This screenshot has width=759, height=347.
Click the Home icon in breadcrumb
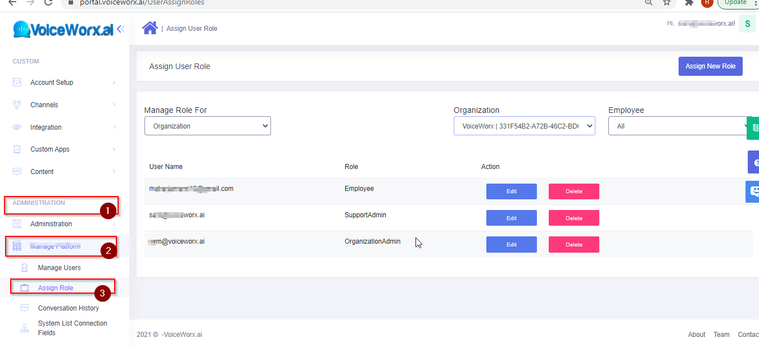[x=150, y=28]
